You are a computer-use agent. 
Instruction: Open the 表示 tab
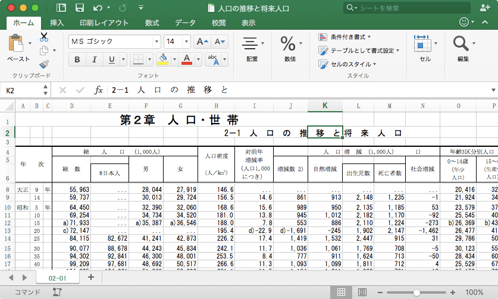click(248, 23)
